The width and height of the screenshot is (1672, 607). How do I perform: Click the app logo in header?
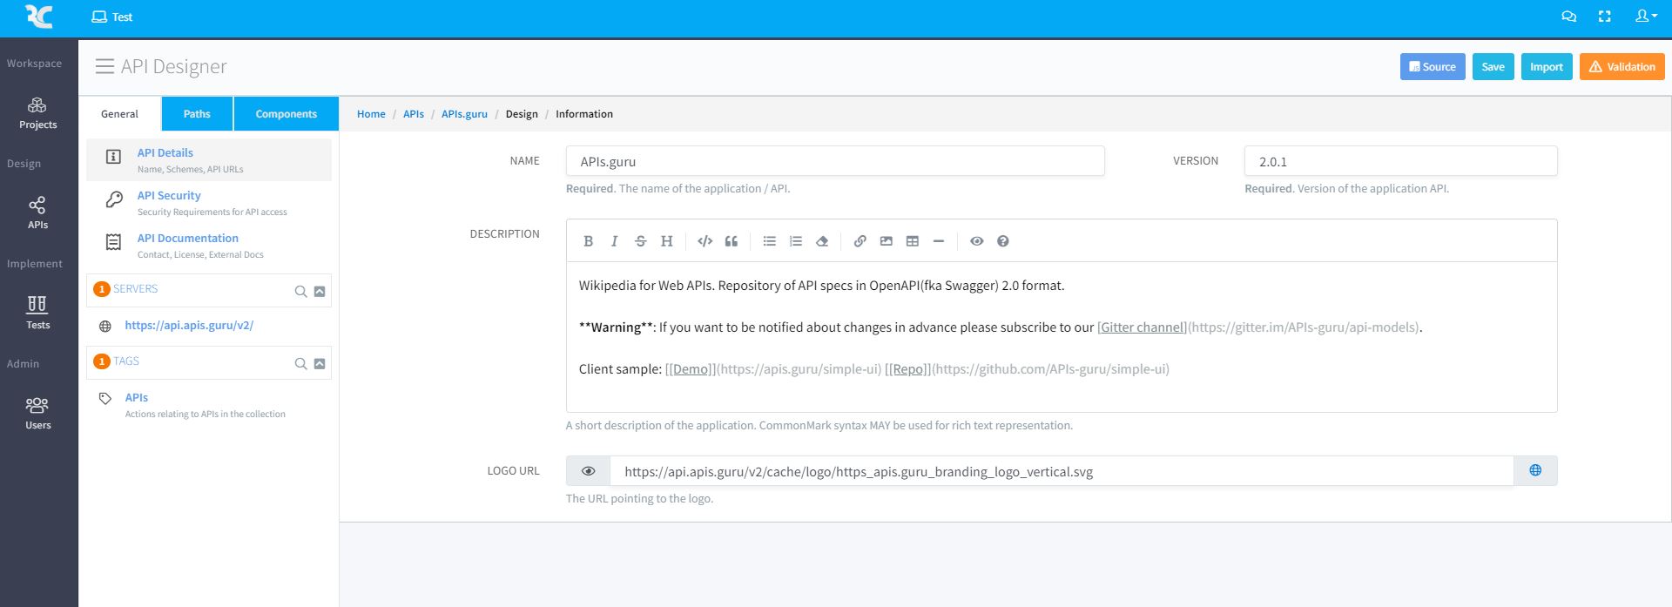39,17
